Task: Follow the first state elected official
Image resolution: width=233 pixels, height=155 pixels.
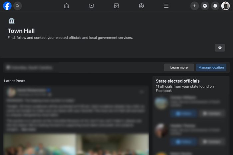Action: [x=184, y=114]
